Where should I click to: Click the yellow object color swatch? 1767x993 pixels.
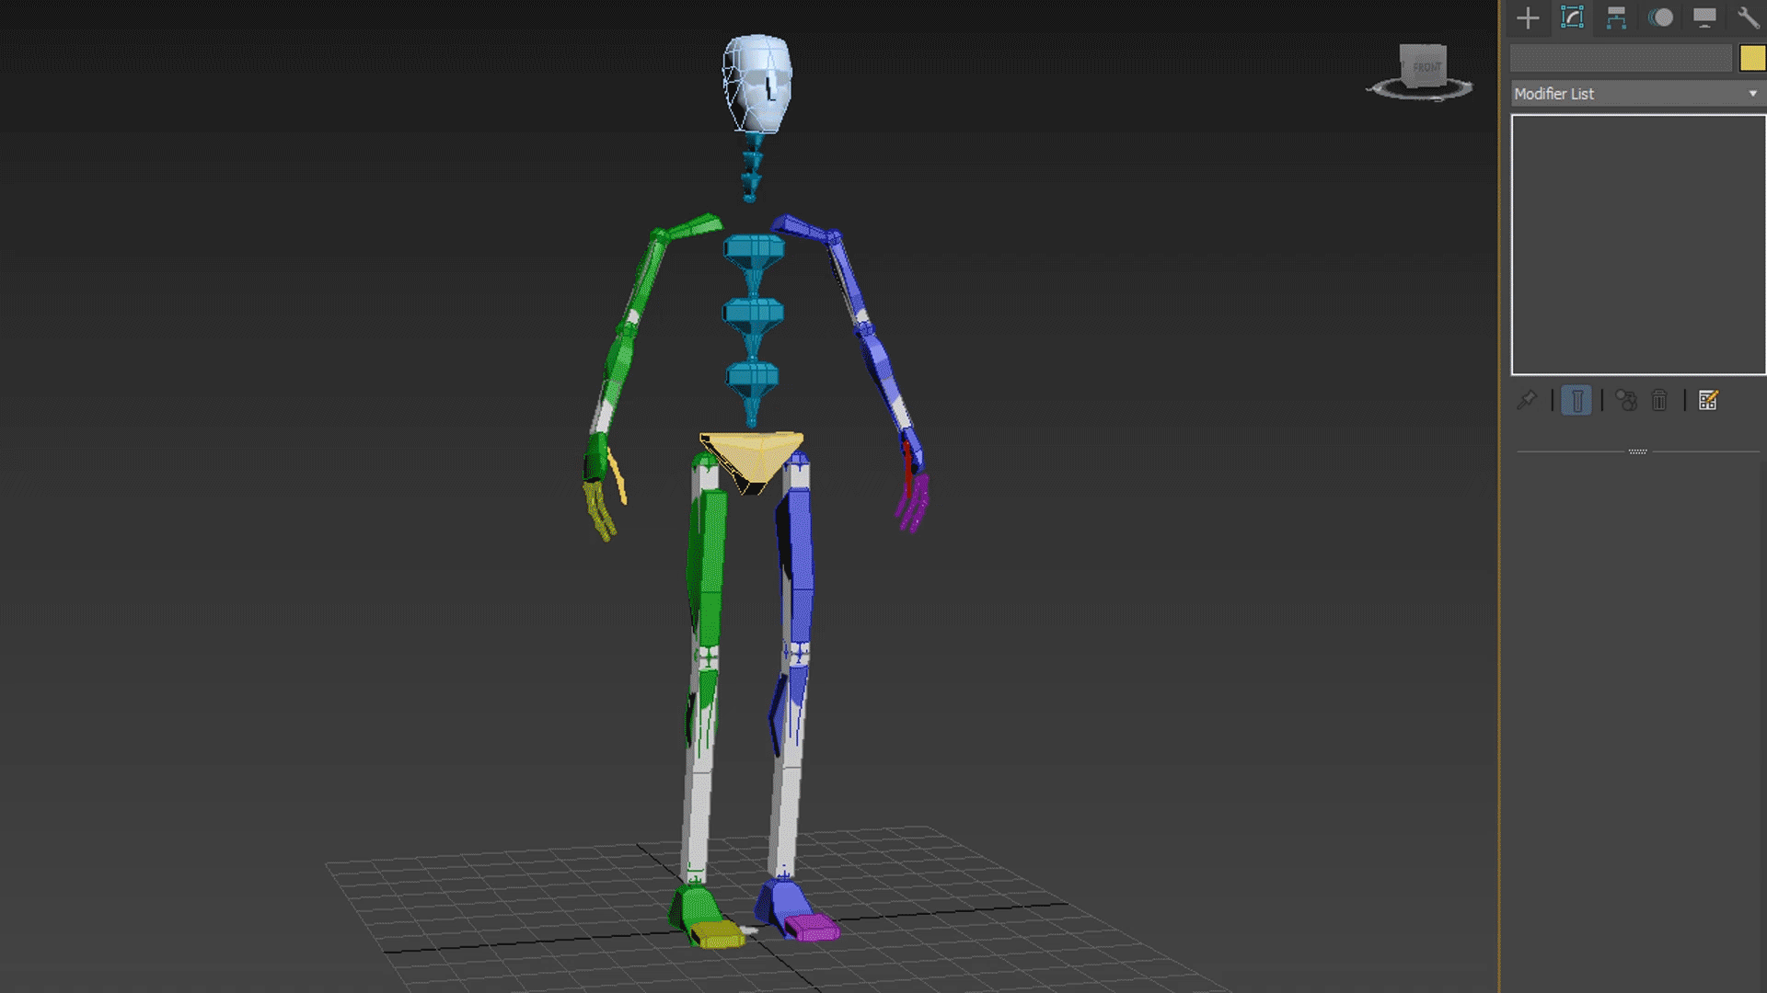point(1751,59)
